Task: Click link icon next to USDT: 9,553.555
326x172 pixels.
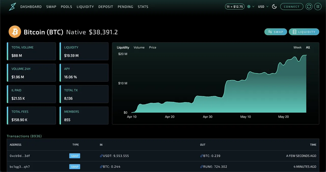Action: pos(101,156)
